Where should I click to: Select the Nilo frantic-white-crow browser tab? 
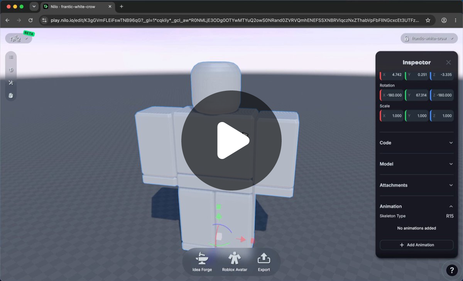point(77,7)
